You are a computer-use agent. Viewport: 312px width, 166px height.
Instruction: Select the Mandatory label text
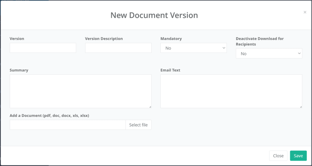click(171, 39)
